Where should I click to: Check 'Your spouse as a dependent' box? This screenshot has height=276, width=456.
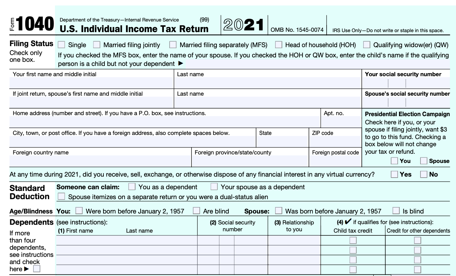[214, 187]
